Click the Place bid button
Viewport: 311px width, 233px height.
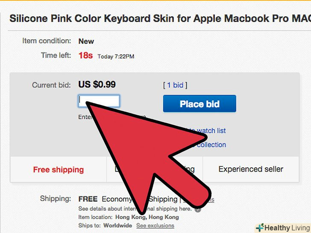[200, 104]
